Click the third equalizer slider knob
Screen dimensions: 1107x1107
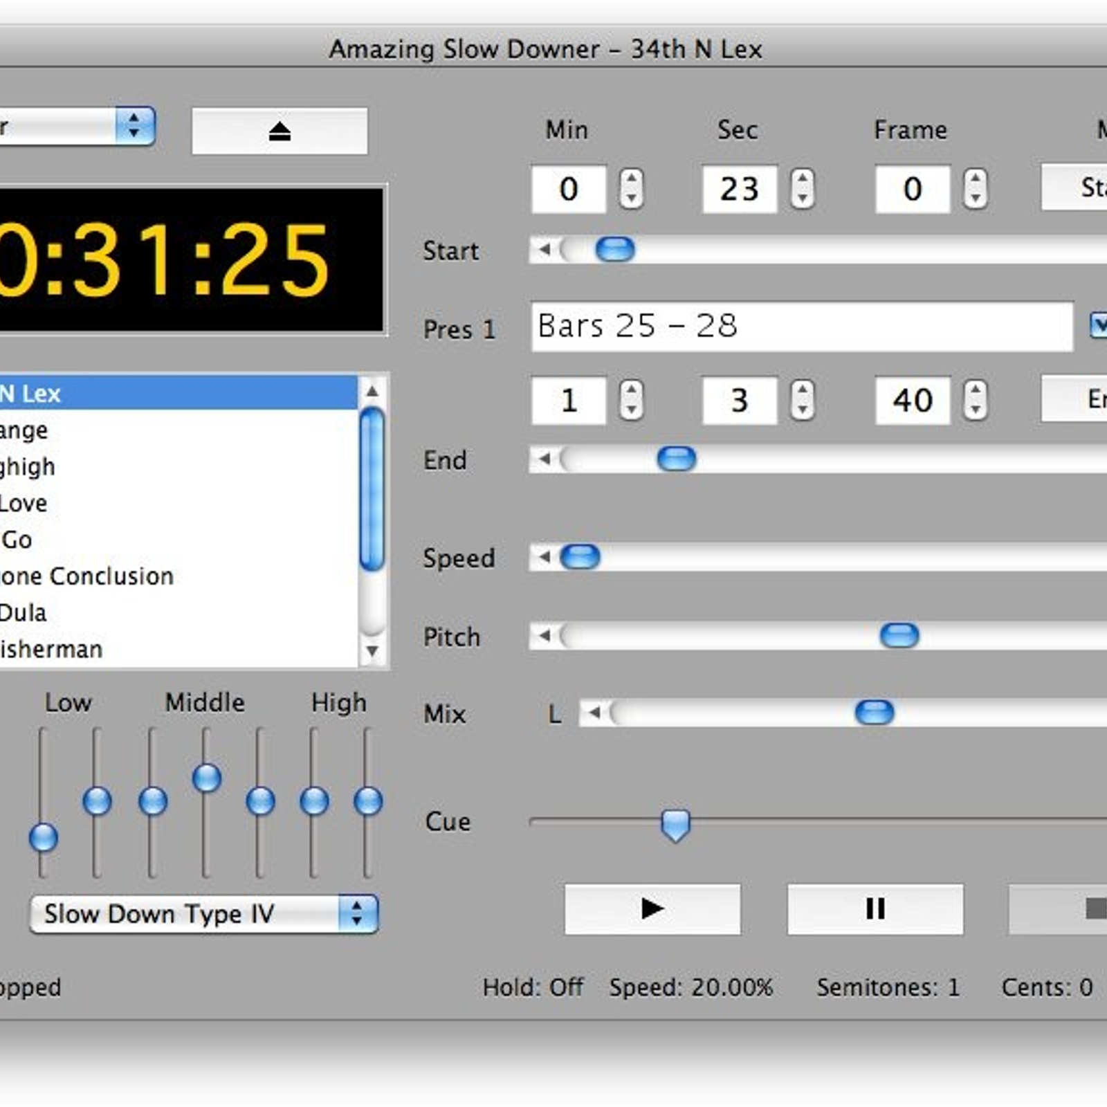tap(152, 801)
